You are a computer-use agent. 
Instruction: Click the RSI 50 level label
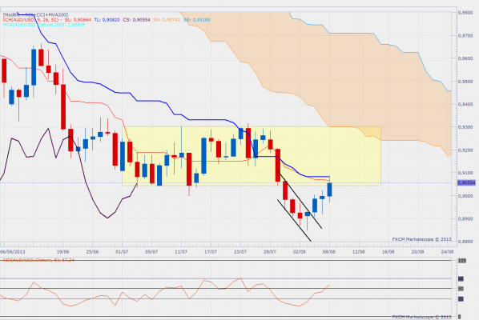point(461,289)
